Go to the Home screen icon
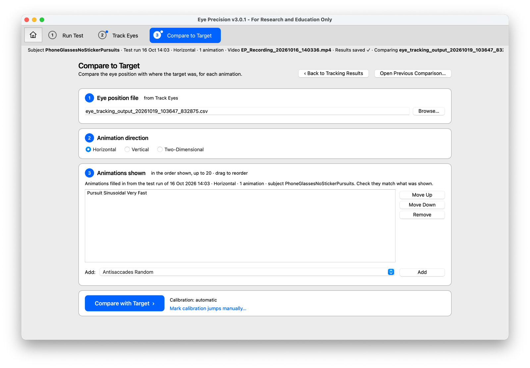Screen dimensions: 530x368 pos(33,35)
